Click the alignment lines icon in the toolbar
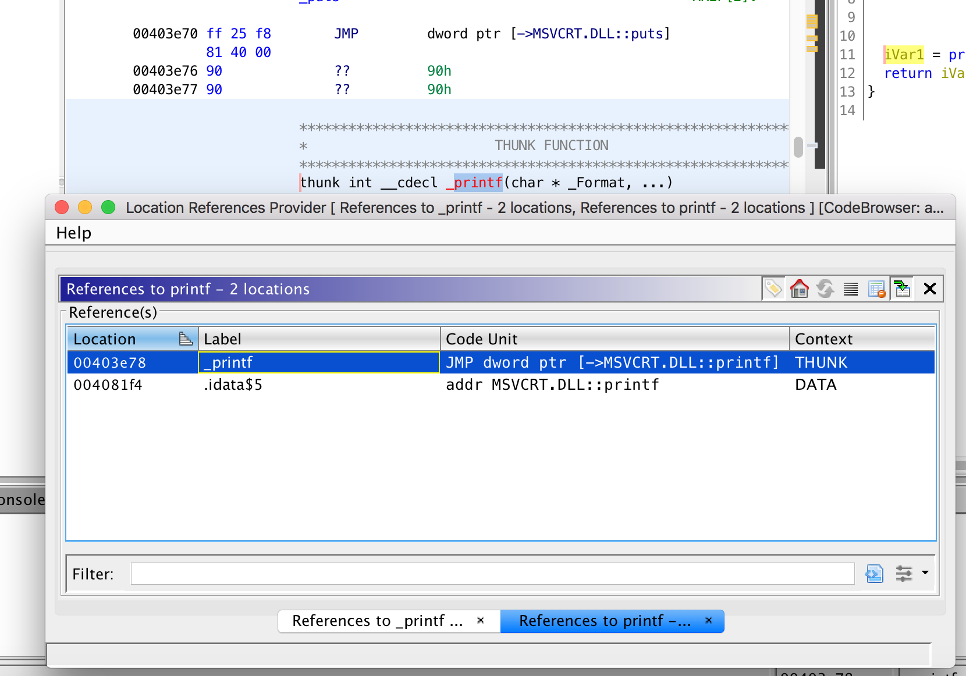This screenshot has height=676, width=966. [850, 288]
